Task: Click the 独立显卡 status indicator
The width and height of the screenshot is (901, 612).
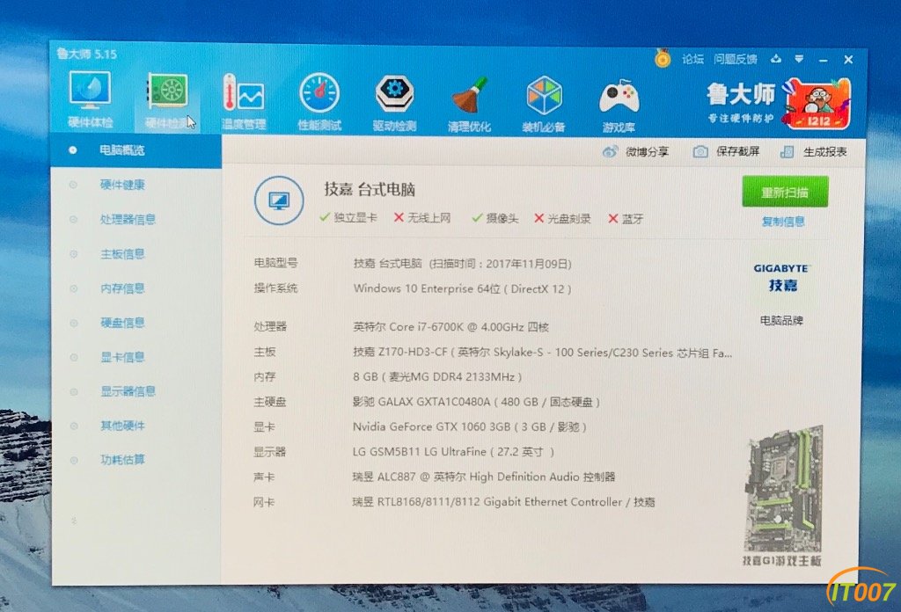Action: 348,217
